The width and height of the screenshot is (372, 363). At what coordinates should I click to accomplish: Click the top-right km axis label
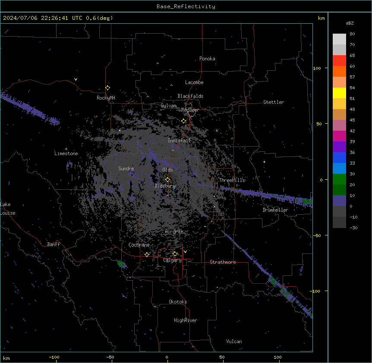click(322, 18)
